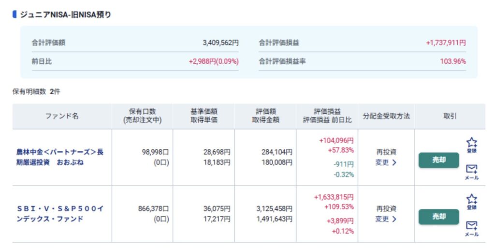Click the 評価損益 前日比 column header
The width and height of the screenshot is (495, 249).
[x=327, y=116]
